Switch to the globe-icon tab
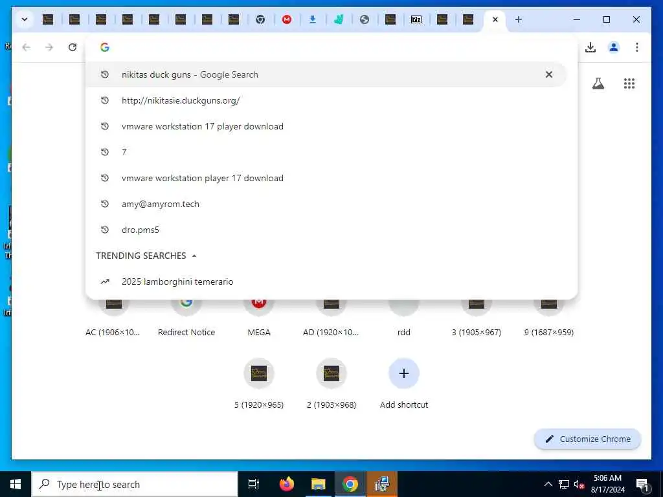The width and height of the screenshot is (663, 497). tap(365, 19)
